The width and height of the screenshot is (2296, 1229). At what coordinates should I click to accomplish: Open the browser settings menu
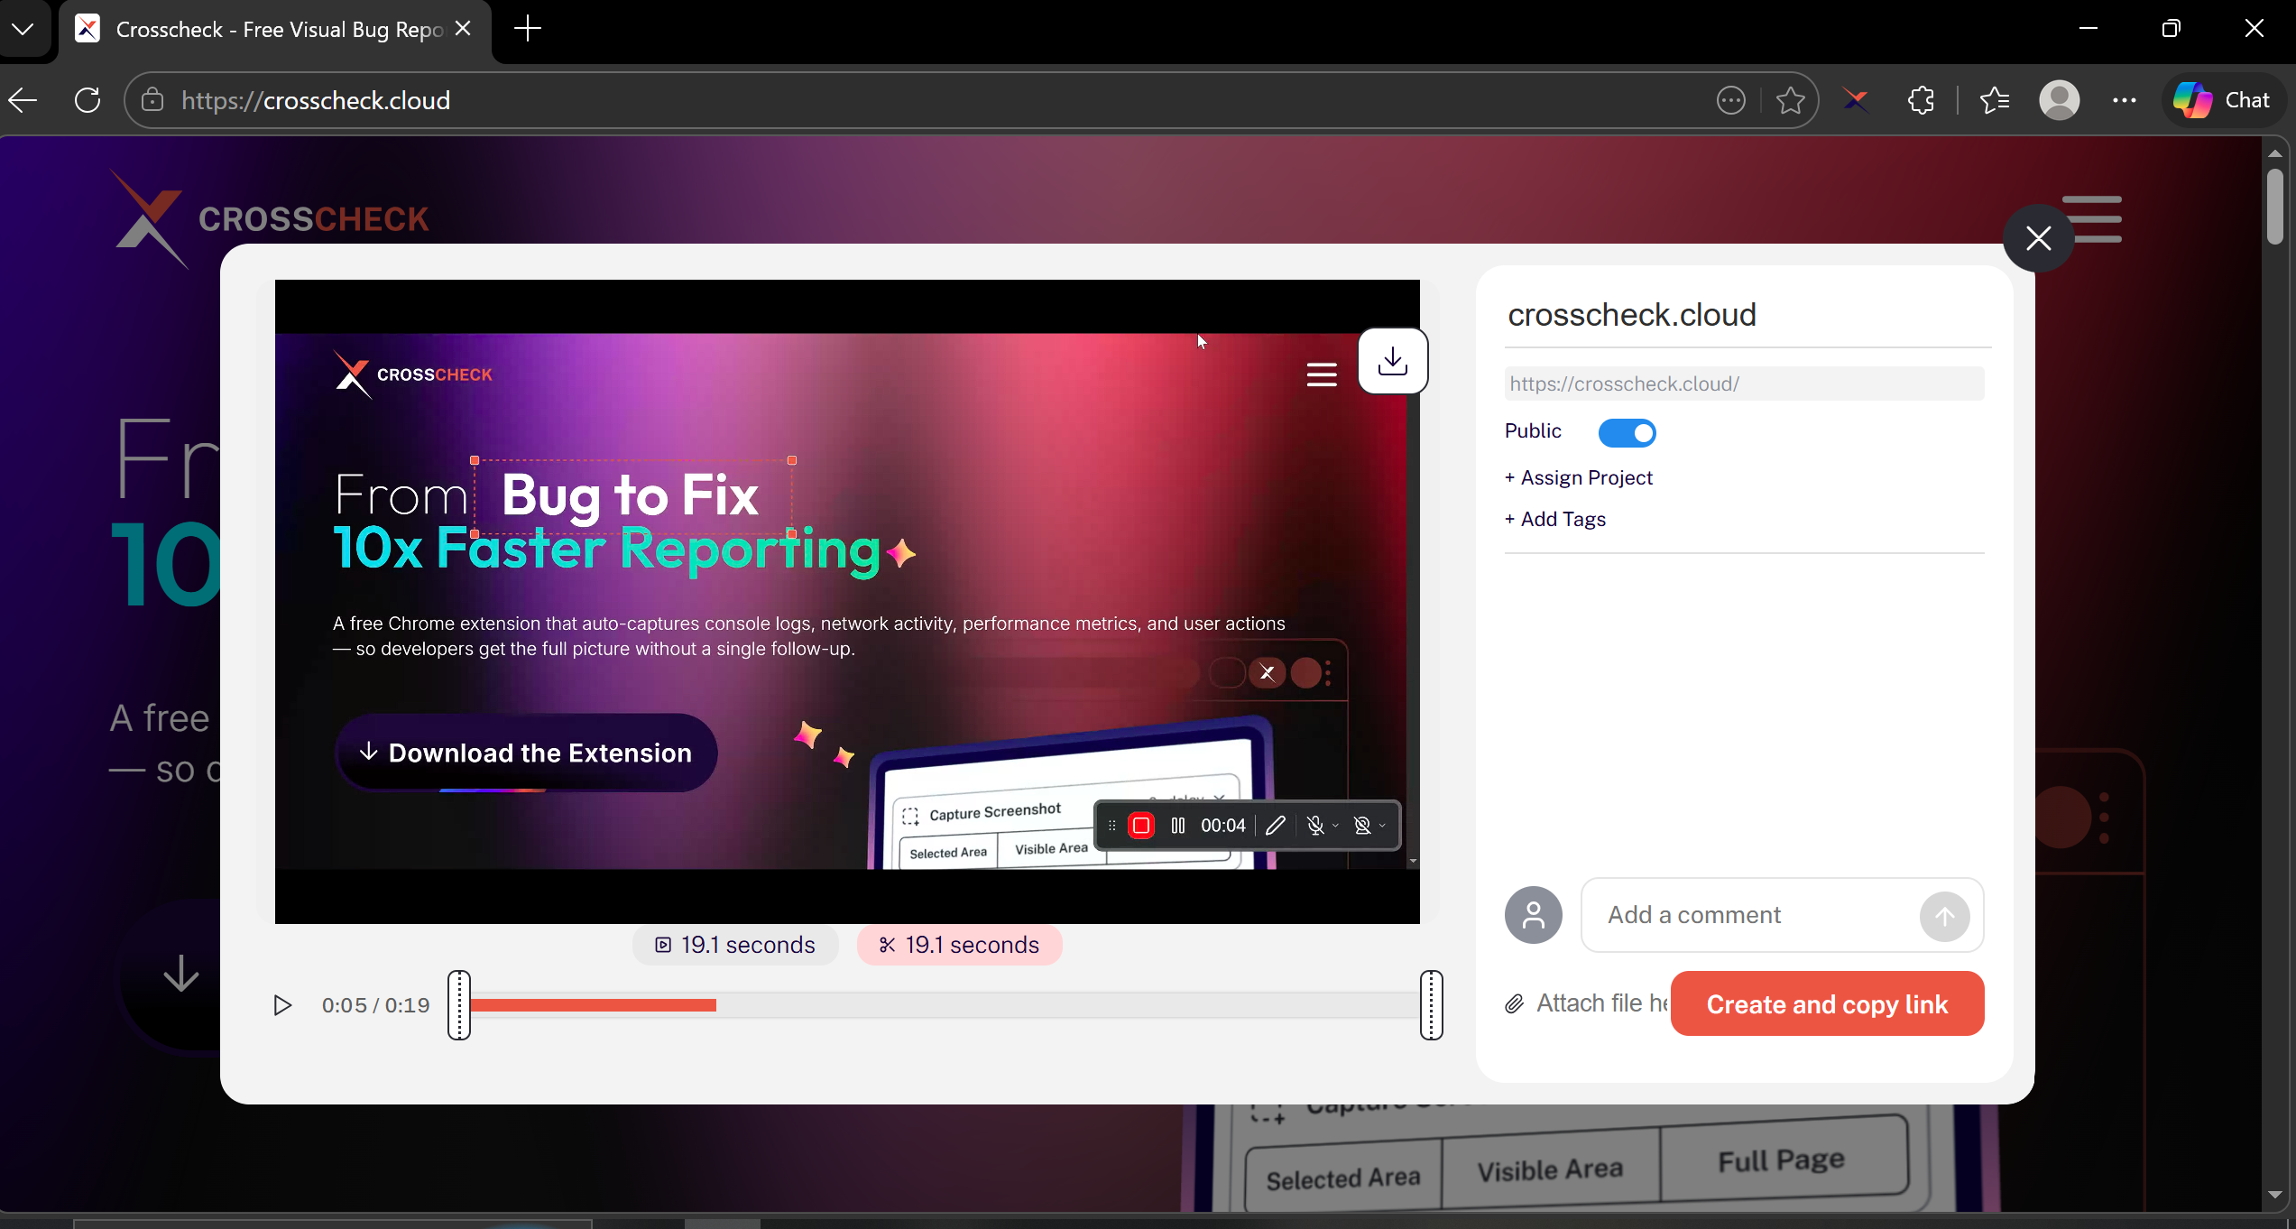tap(2125, 100)
